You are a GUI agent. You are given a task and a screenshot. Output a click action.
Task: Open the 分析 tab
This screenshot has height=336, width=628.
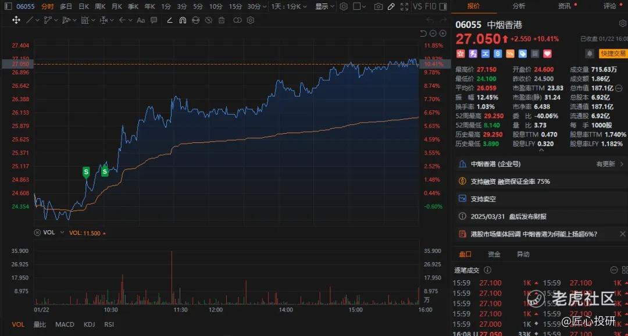click(x=519, y=6)
